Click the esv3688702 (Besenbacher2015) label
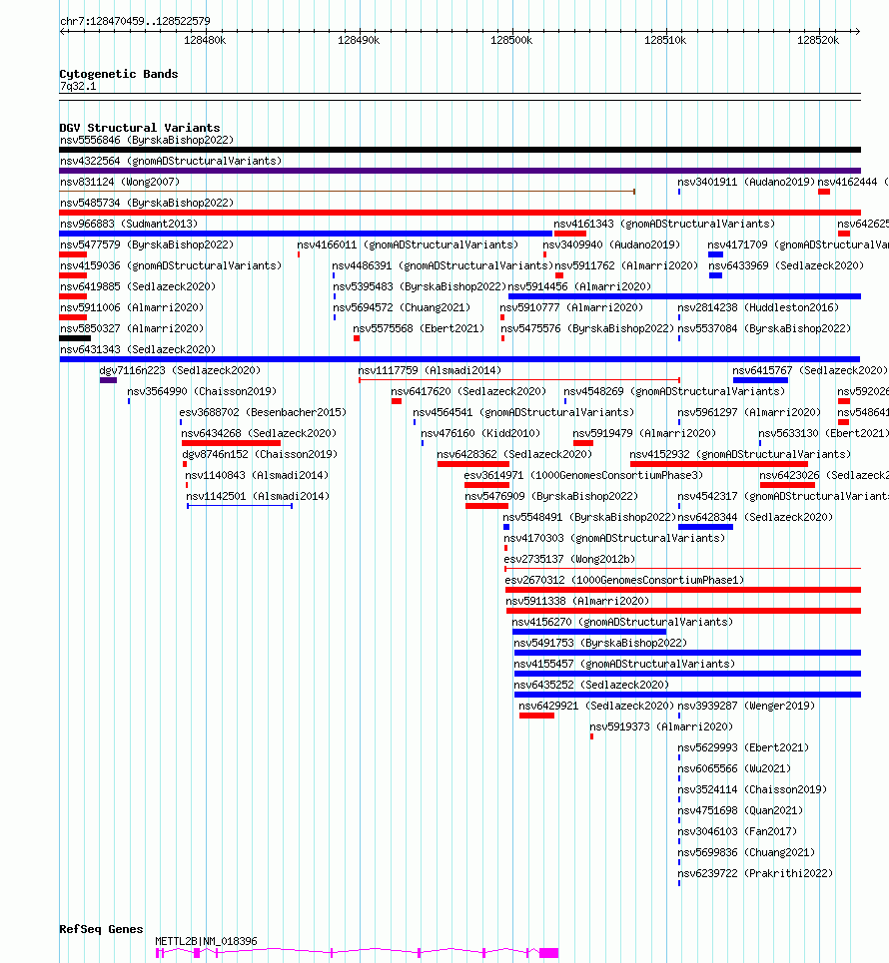 point(263,413)
